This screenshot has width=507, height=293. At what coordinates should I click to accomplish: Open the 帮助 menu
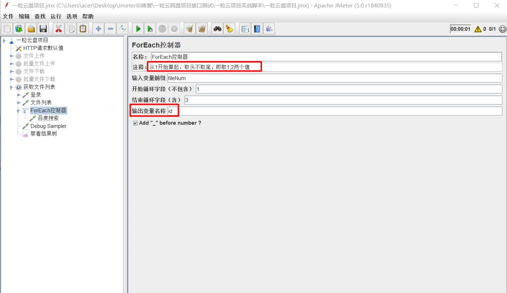click(x=88, y=17)
